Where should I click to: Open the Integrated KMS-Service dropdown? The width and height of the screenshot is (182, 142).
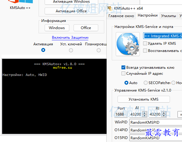[x=163, y=36]
